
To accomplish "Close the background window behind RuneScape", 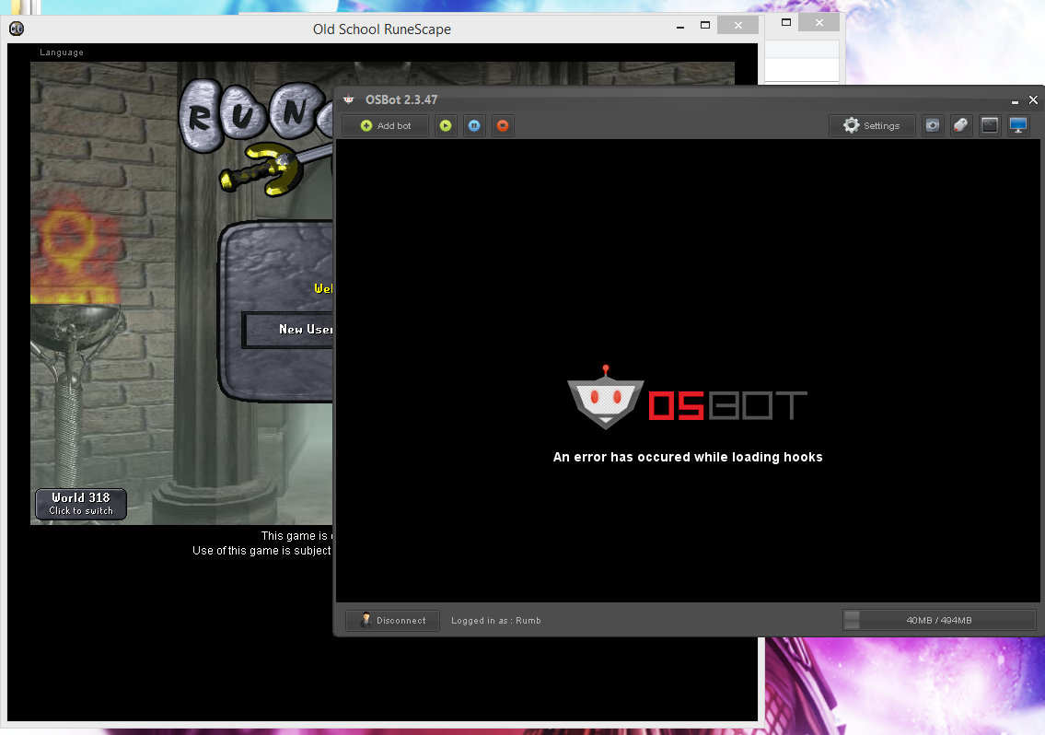I will [819, 22].
